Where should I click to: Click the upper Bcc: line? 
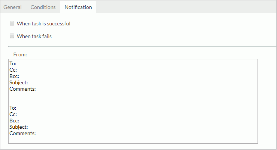pos(14,76)
